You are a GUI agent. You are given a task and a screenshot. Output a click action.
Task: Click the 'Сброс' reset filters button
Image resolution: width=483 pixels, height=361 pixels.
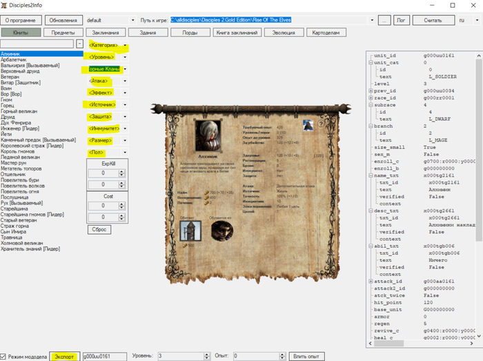tap(100, 228)
